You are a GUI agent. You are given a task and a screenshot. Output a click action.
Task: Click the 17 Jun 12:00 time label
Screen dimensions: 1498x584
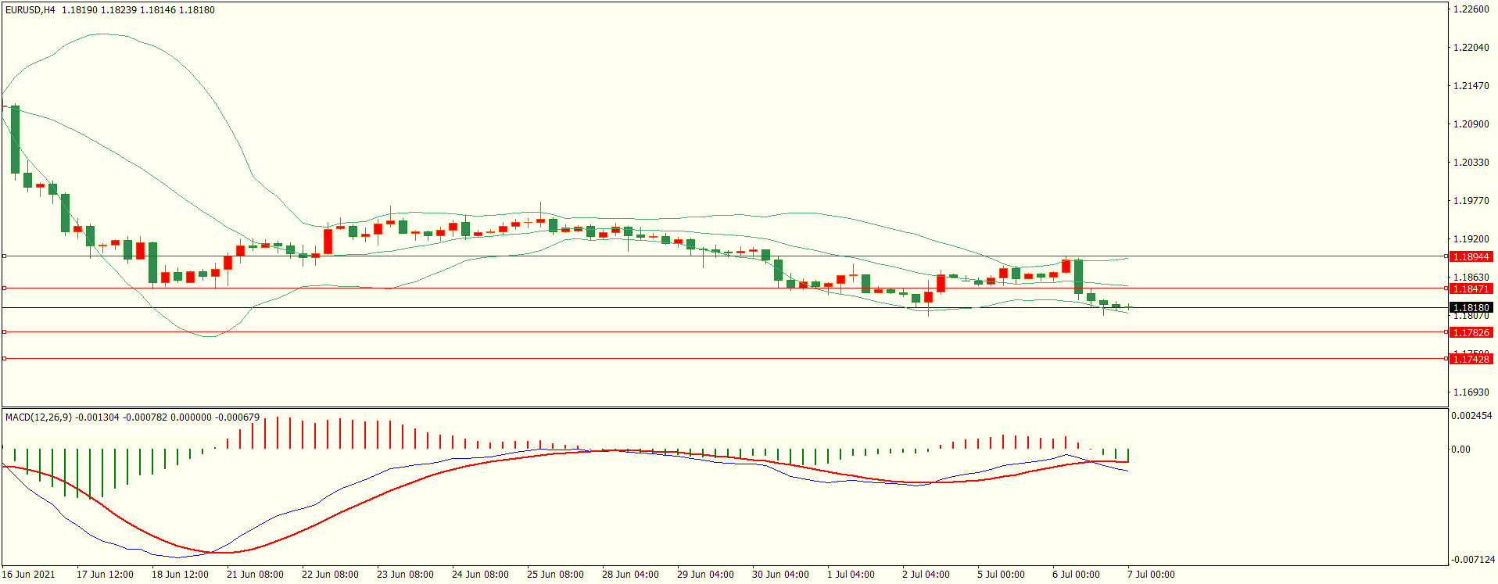105,575
